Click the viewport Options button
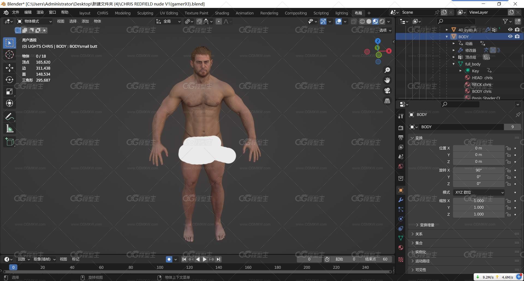 (385, 30)
